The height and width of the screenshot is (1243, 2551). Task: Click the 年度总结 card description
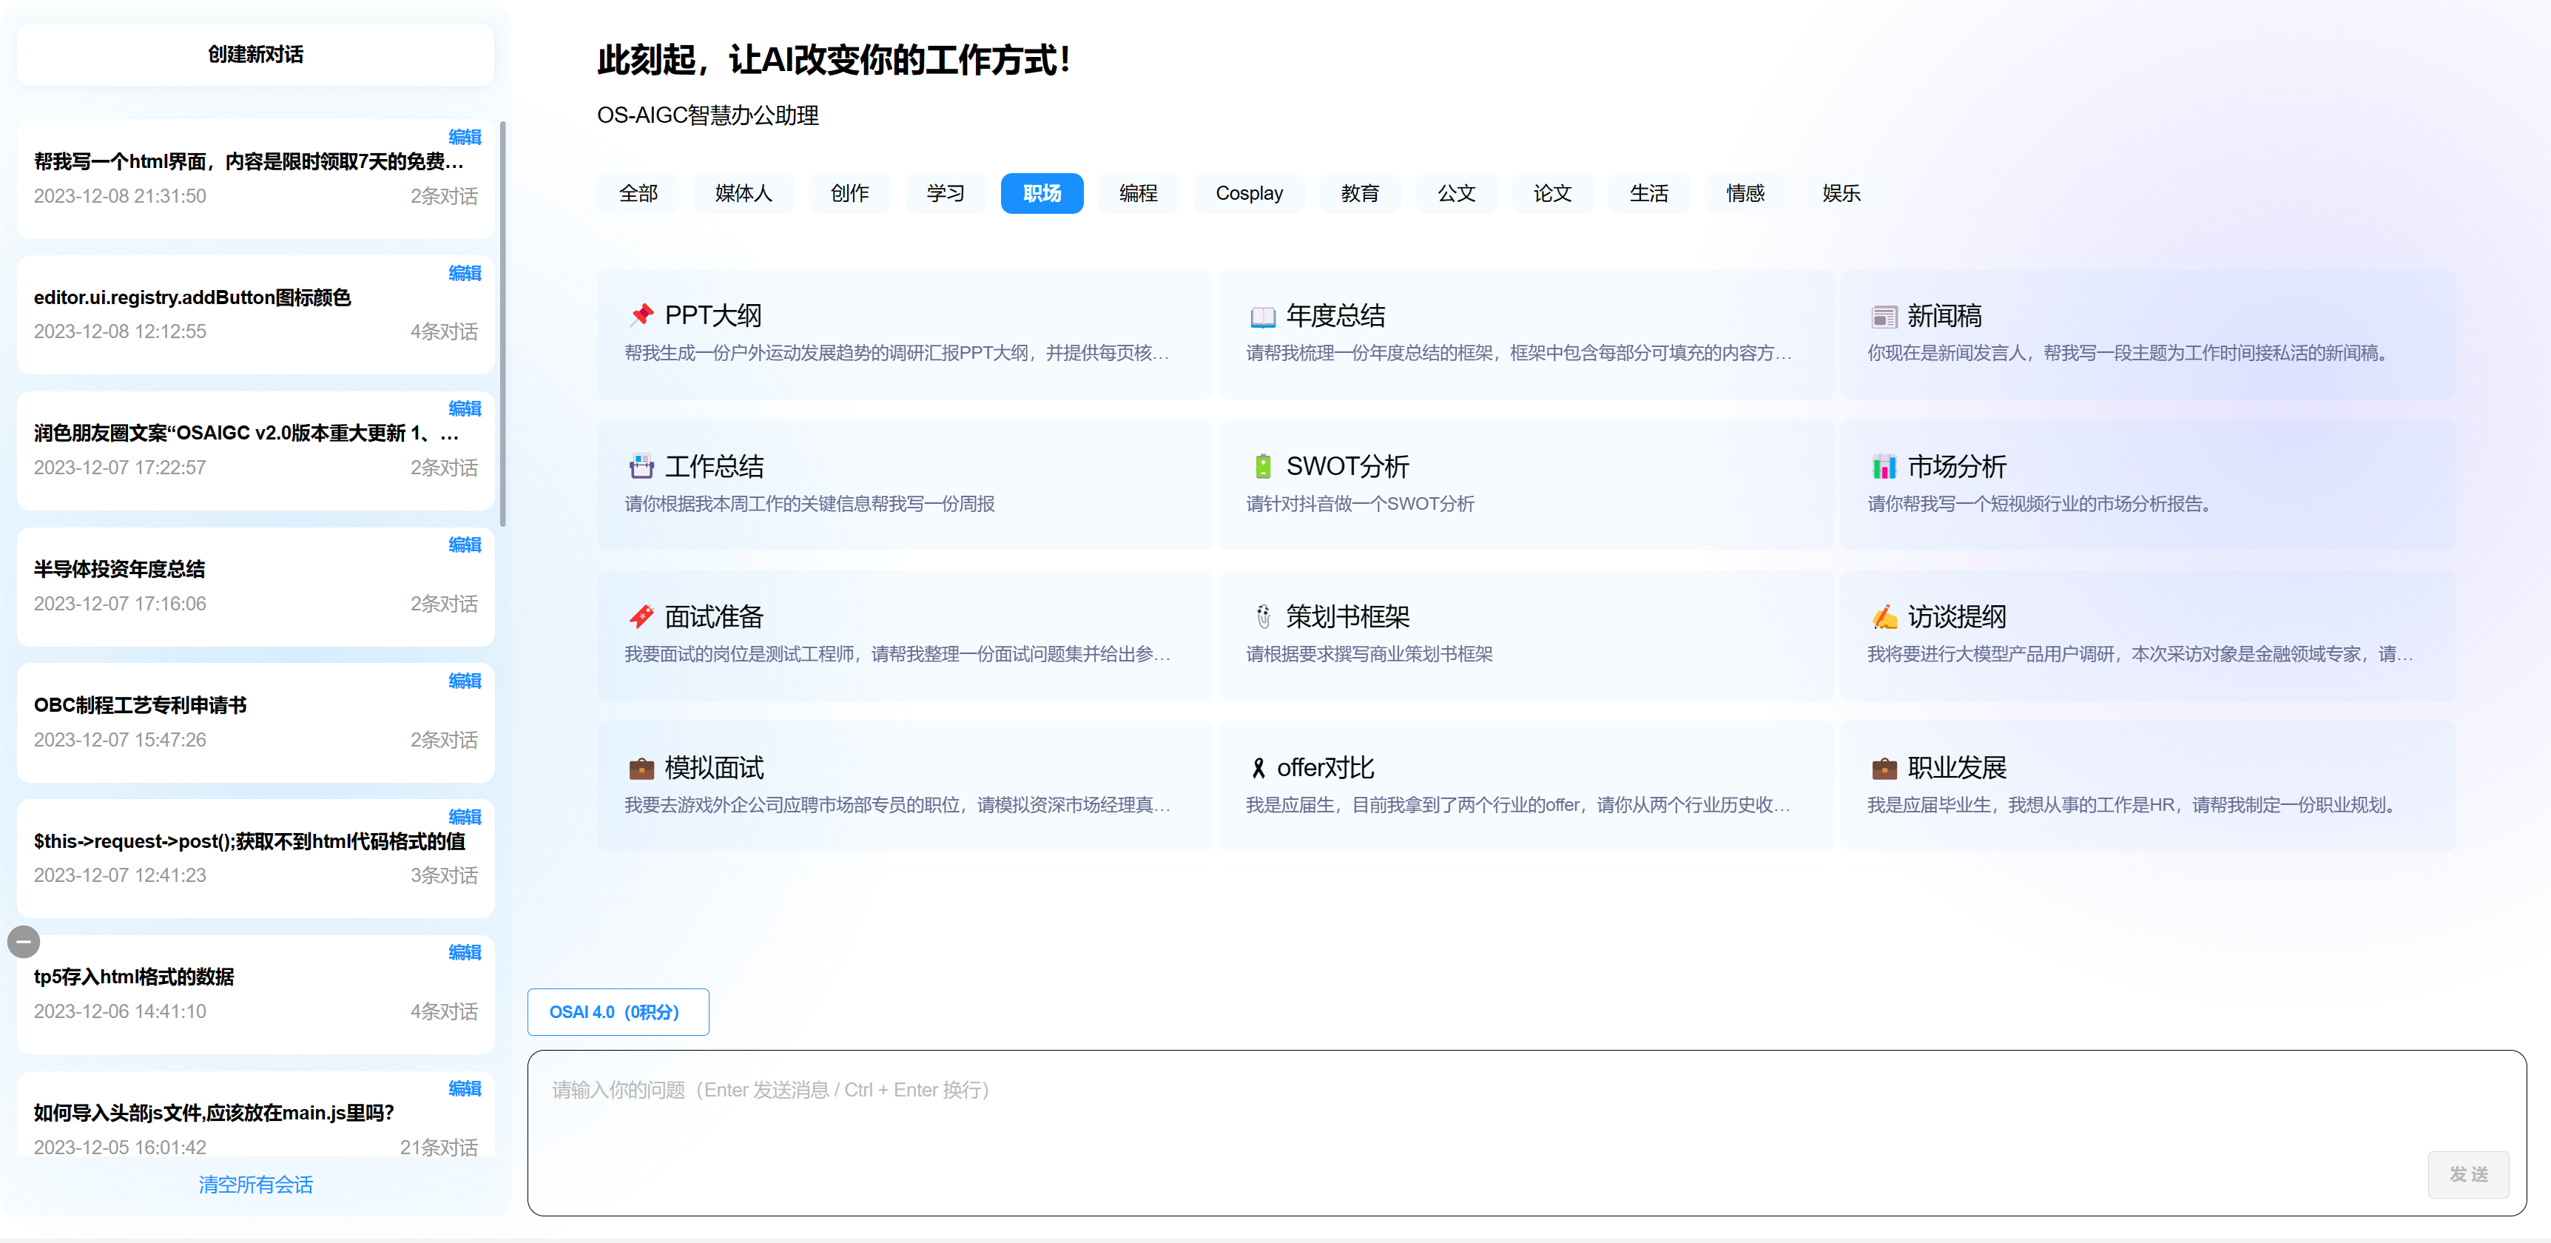[x=1519, y=353]
